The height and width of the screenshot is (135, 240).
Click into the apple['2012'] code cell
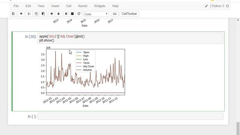(130, 38)
